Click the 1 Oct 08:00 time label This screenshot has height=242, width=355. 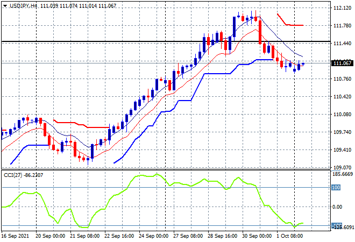[289, 236]
